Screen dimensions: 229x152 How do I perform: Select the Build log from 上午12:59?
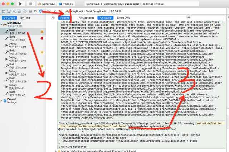point(23,52)
